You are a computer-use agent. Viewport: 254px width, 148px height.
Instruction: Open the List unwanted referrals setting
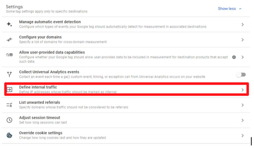pos(39,102)
